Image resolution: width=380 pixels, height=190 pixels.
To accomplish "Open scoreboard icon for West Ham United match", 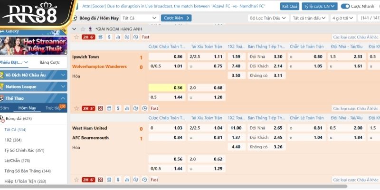I will pyautogui.click(x=109, y=108).
